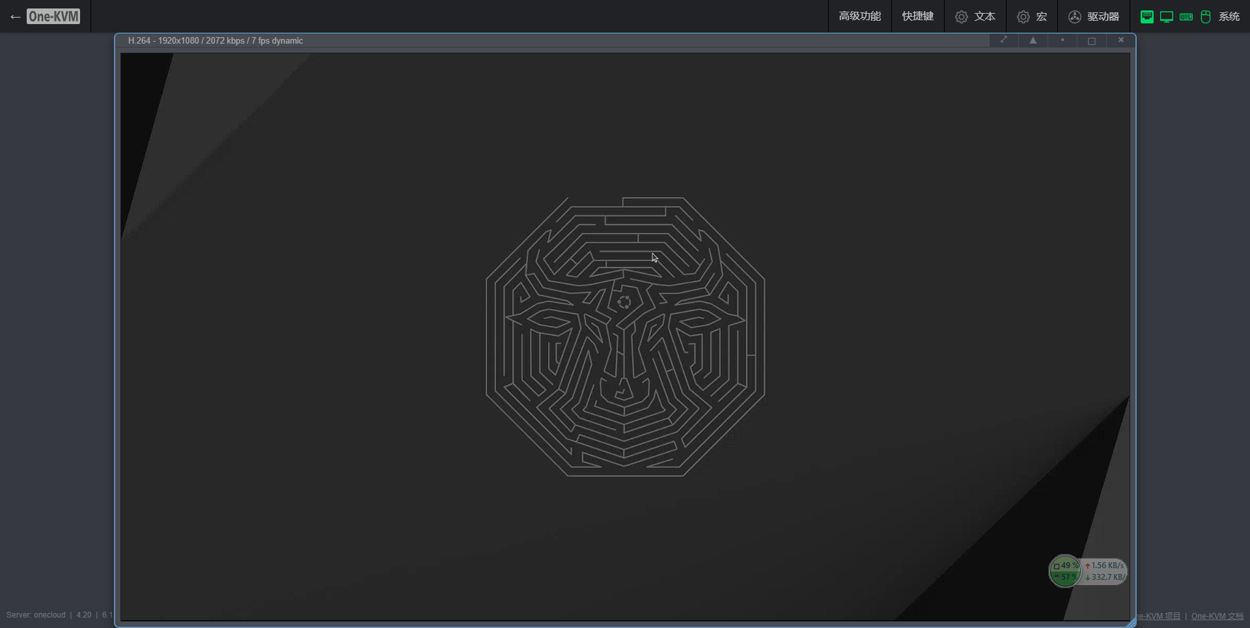Expand the 驱动器 drive dropdown
This screenshot has width=1250, height=628.
[x=1094, y=16]
